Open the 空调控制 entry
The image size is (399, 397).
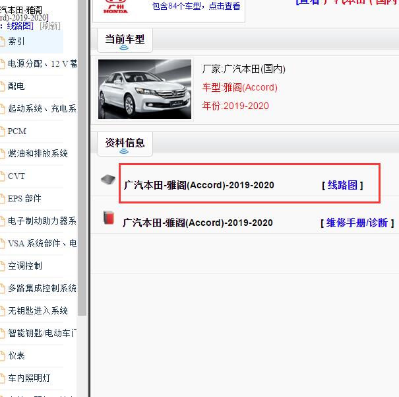(25, 266)
